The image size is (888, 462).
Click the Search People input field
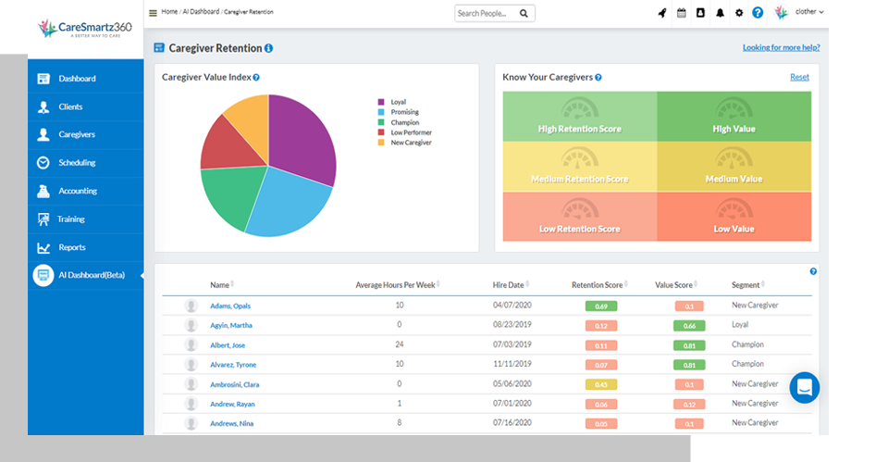[487, 14]
